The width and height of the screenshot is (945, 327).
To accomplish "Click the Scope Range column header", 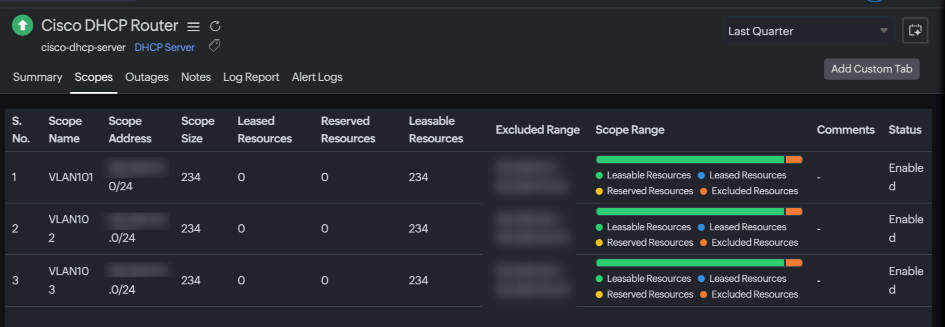I will [x=630, y=130].
